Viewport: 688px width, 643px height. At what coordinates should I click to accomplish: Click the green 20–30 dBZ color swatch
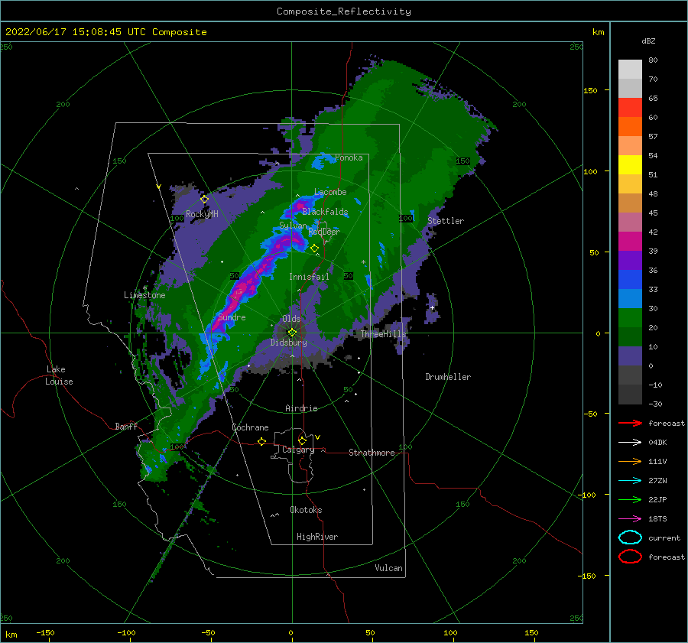click(630, 318)
